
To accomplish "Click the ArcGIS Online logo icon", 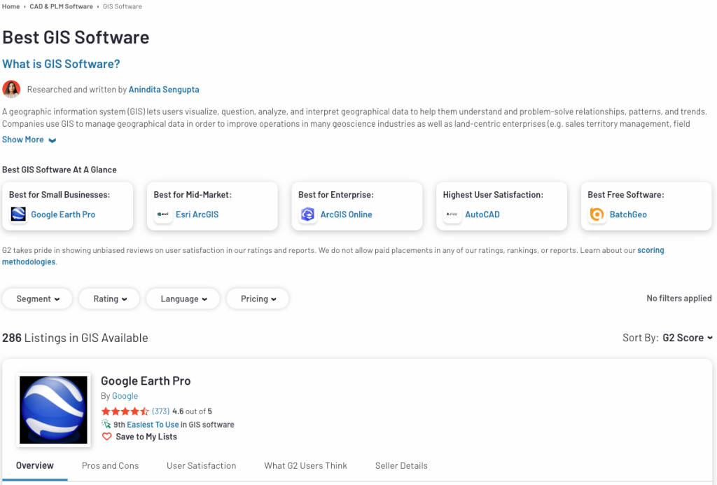I will coord(308,214).
